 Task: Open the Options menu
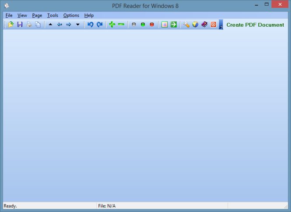point(71,15)
